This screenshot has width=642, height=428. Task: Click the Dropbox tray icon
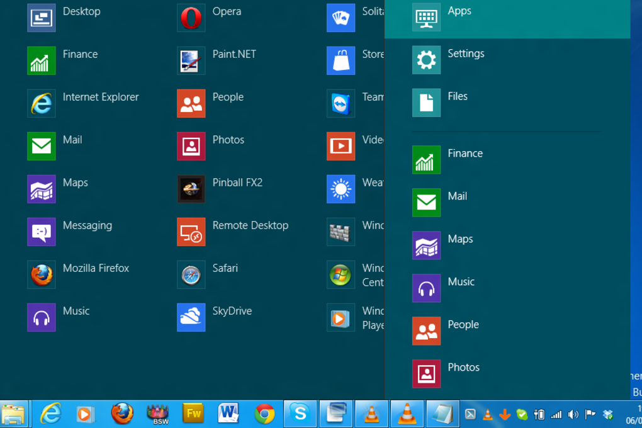pyautogui.click(x=607, y=415)
